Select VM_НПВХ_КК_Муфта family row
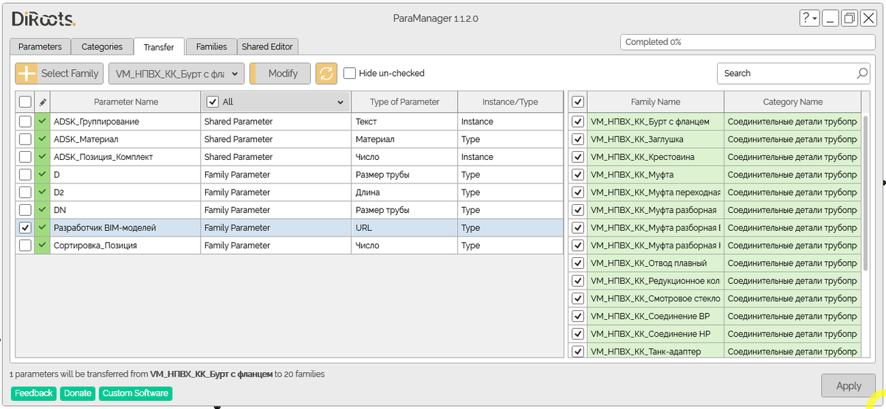The image size is (886, 409). 715,175
